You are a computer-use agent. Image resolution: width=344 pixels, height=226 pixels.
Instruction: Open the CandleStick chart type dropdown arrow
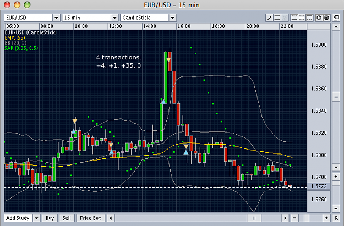pyautogui.click(x=173, y=18)
